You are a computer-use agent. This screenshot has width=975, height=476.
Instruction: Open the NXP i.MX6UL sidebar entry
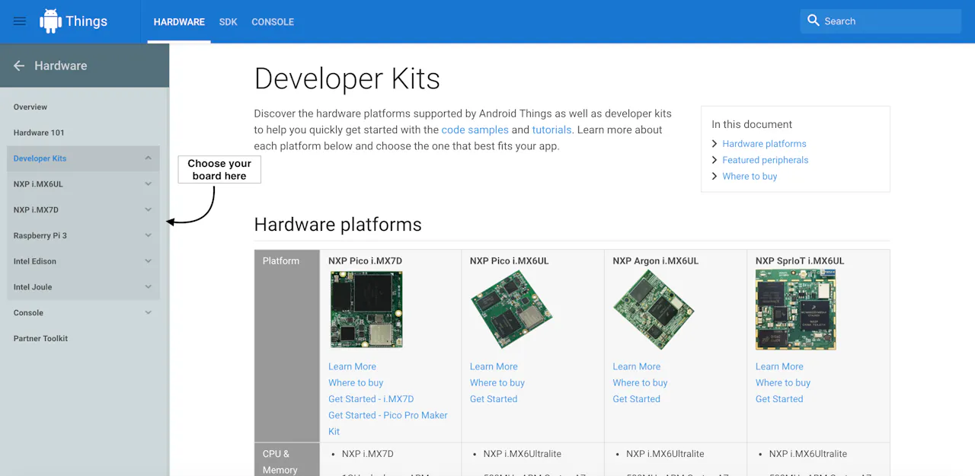coord(38,184)
